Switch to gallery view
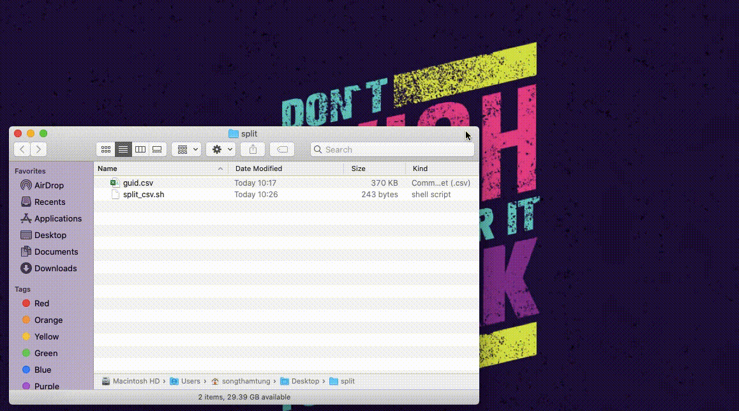Image resolution: width=739 pixels, height=411 pixels. point(157,149)
